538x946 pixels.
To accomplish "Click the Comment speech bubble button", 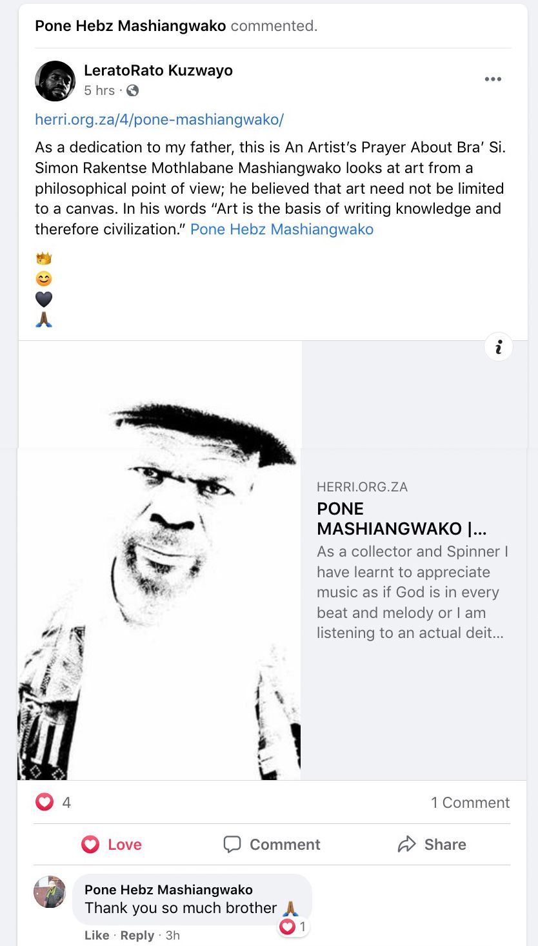I will click(272, 844).
